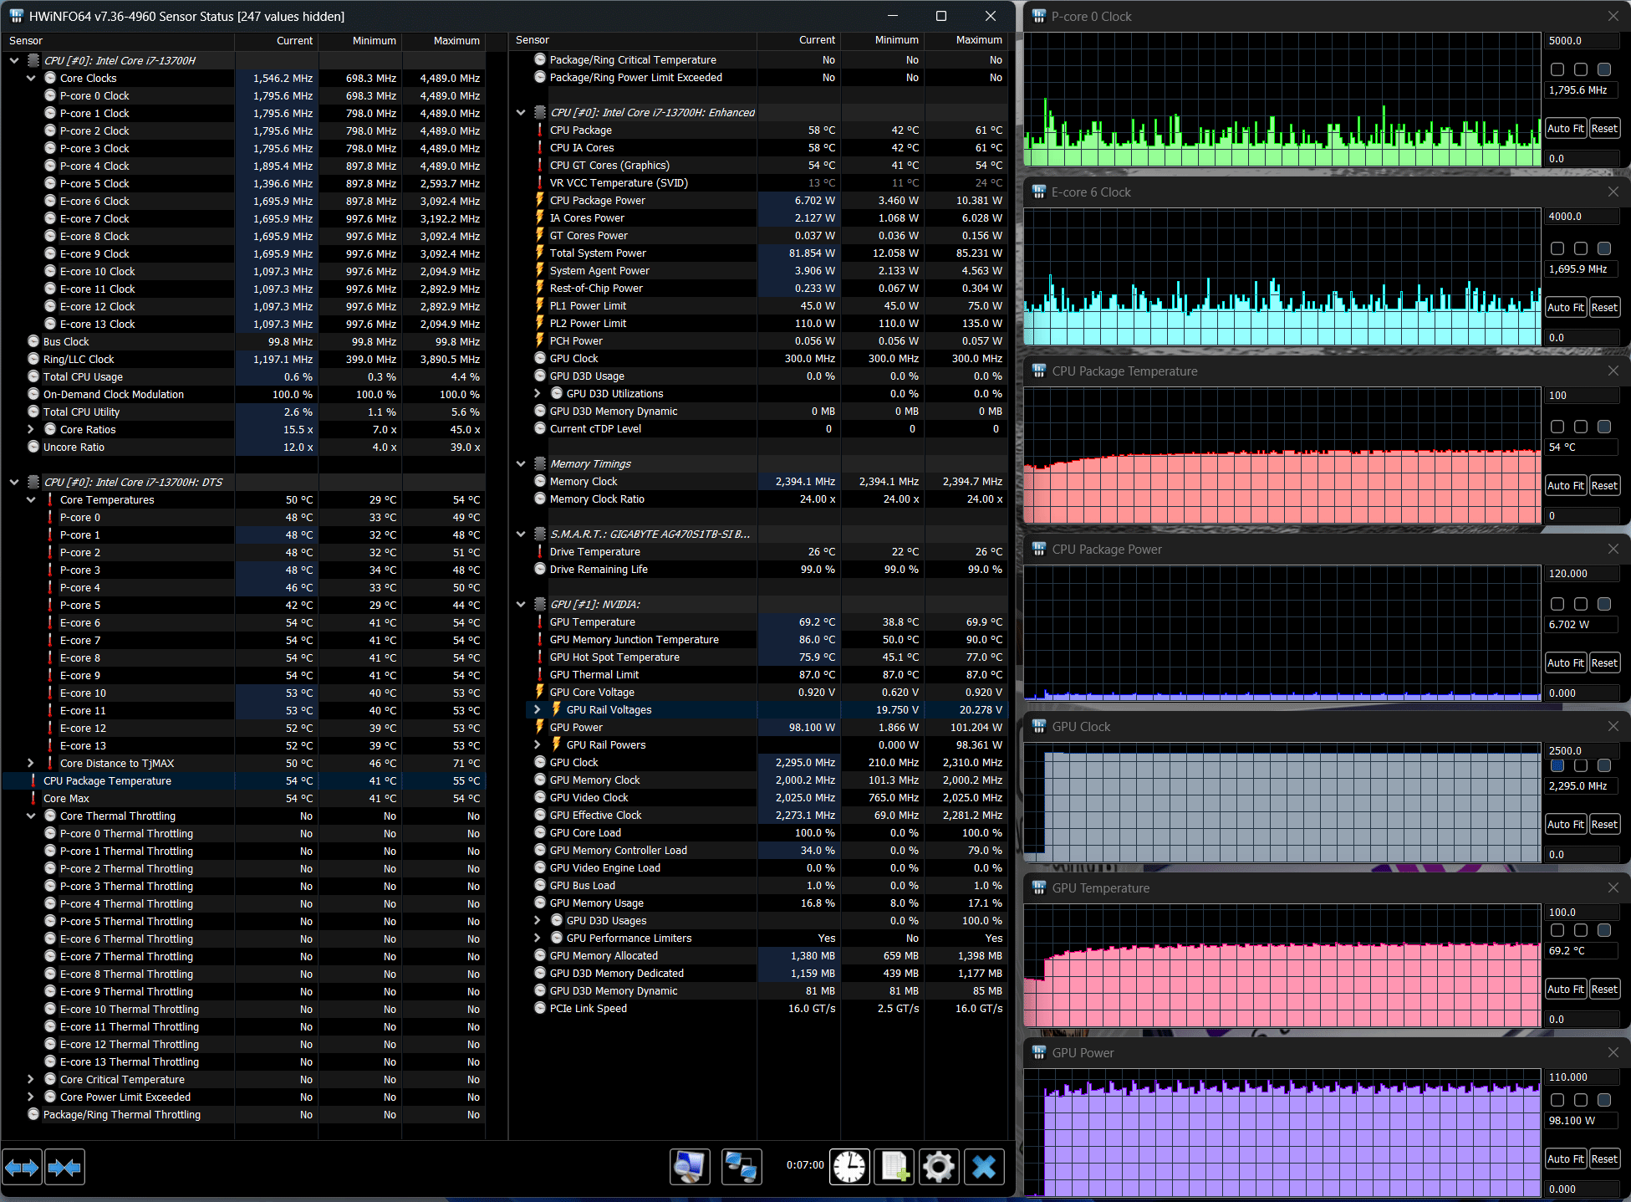Click the expand columns arrows icon
1631x1202 pixels.
[22, 1167]
